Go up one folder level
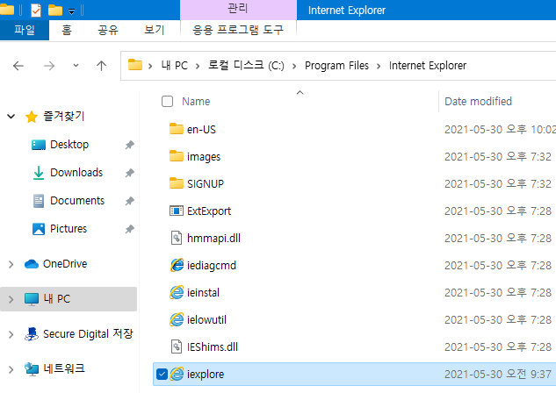556x393 pixels. click(101, 66)
